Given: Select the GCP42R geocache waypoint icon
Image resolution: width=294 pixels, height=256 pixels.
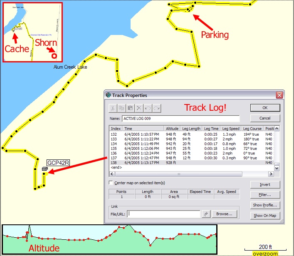Looking at the screenshot, I should click(x=45, y=169).
